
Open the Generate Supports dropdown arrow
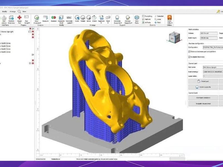121,23
